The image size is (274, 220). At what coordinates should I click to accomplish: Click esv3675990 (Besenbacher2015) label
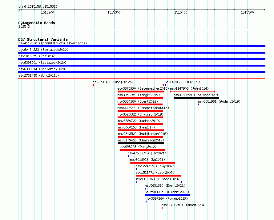(x=143, y=88)
